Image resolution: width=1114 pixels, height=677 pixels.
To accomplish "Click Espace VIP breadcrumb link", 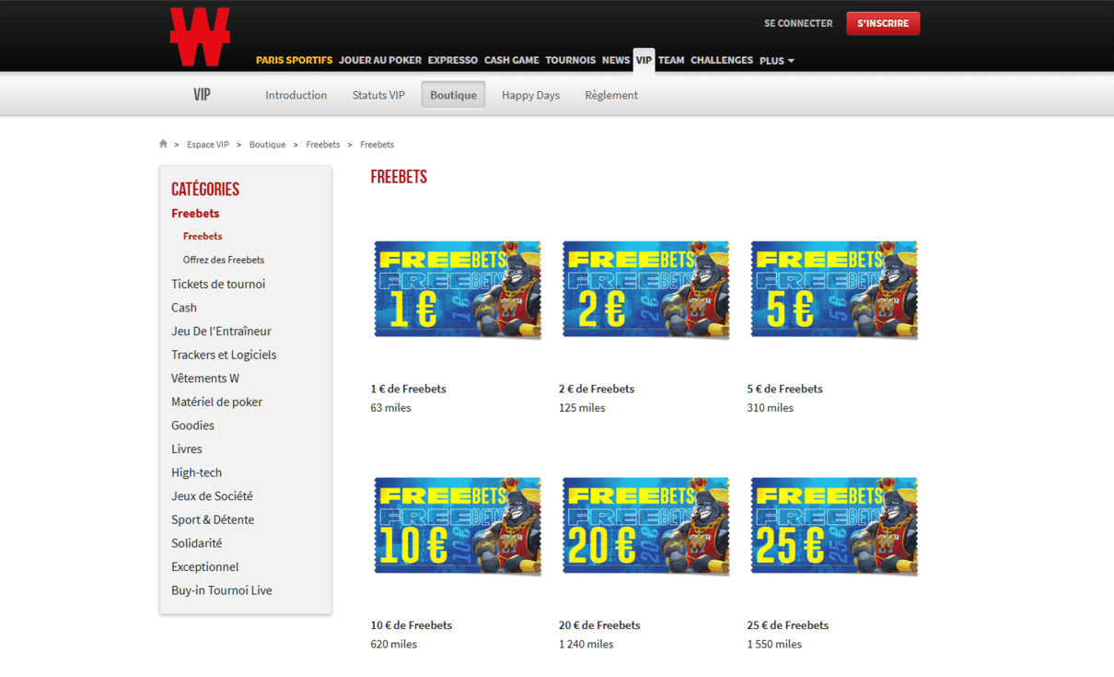I will (208, 145).
